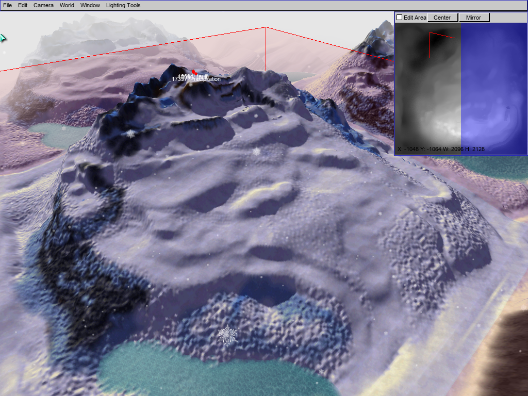Click the minimap coordinates readout text
This screenshot has width=528, height=396.
[441, 149]
